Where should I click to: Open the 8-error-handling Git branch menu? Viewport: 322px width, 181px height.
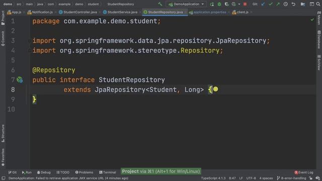(291, 178)
